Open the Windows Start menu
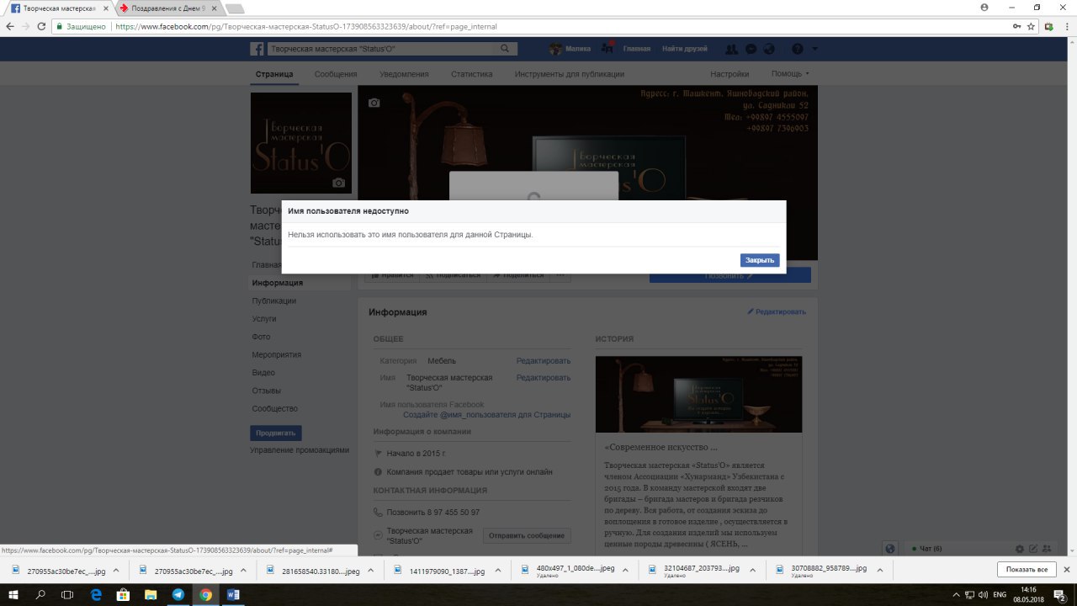Screen dimensions: 1077x606 13,594
